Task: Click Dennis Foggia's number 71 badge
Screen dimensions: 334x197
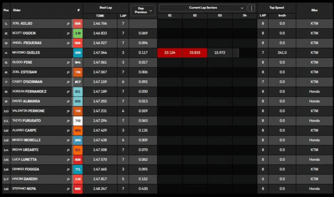Action: click(78, 169)
